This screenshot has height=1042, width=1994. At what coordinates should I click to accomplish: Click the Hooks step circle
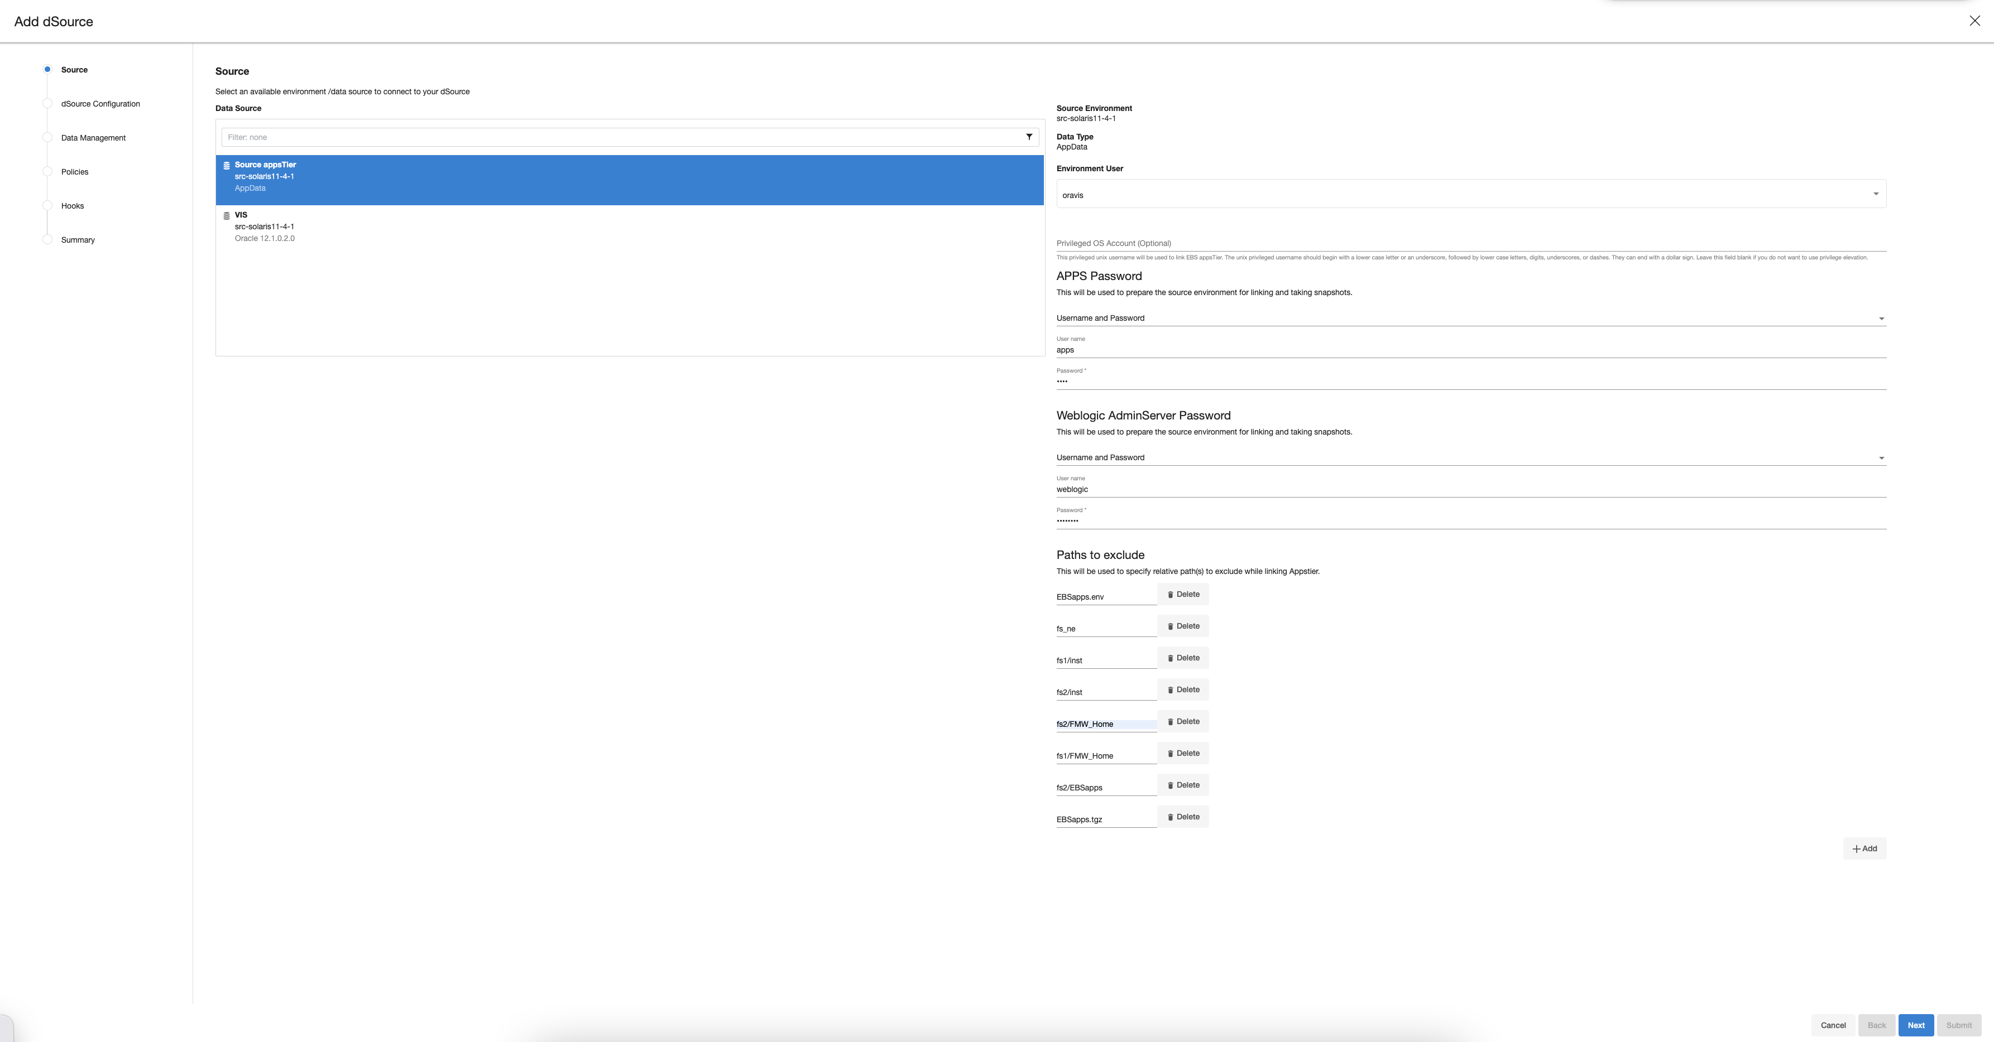click(47, 206)
